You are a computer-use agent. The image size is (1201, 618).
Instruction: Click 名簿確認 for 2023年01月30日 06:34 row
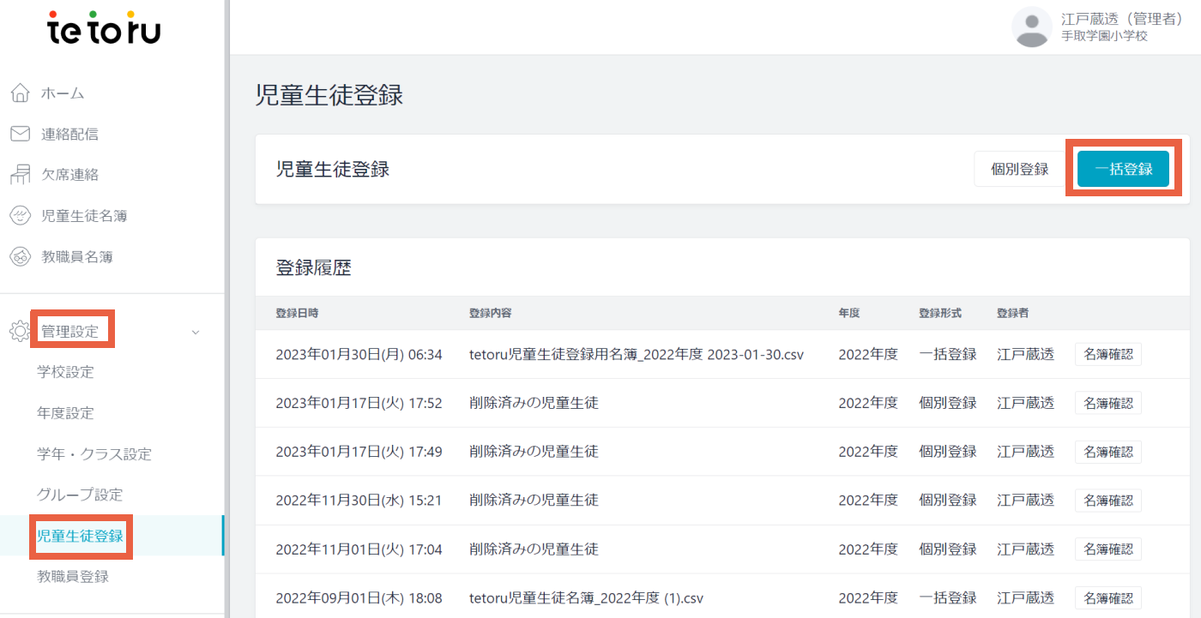tap(1108, 354)
